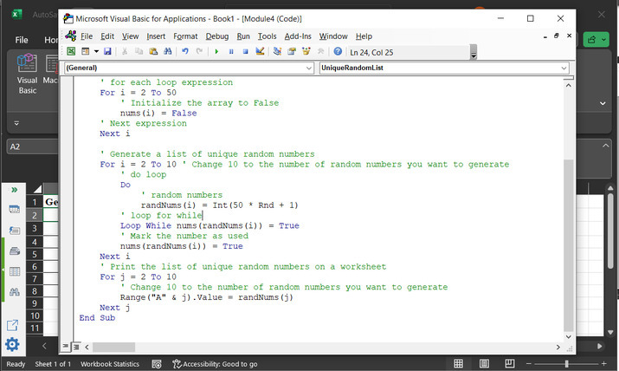The image size is (619, 371).
Task: Open the Help question mark icon
Action: tap(338, 51)
